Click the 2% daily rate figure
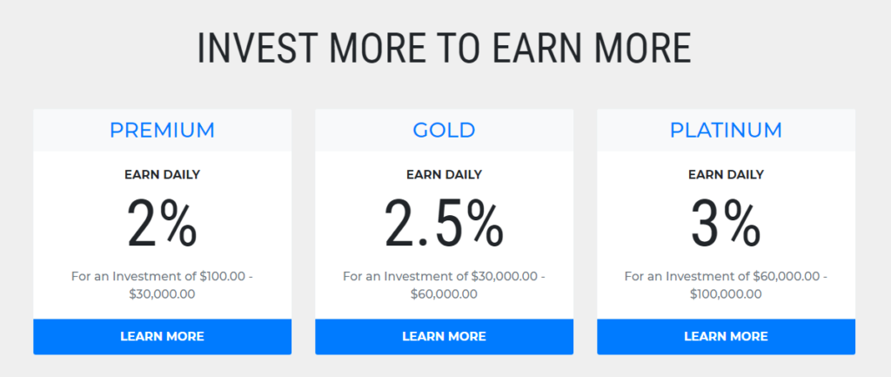Image resolution: width=891 pixels, height=377 pixels. tap(162, 223)
